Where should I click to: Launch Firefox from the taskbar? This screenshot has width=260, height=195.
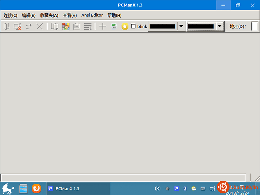(x=36, y=188)
